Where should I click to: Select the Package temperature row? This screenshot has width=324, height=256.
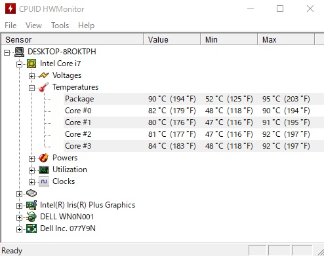tap(194, 99)
